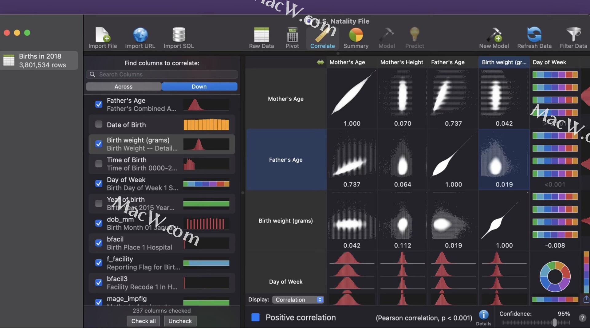
Task: Switch to the Raw Data view
Action: coord(261,38)
